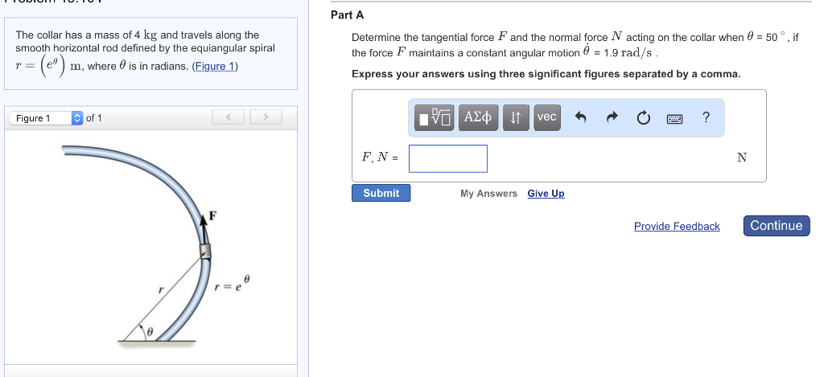
Task: Open the Provide Feedback link
Action: 677,227
